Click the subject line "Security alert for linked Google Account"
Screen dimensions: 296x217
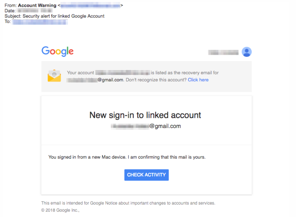coord(63,16)
